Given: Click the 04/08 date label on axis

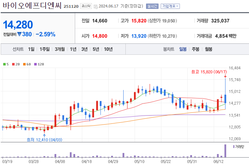Looking at the screenshot, I should click(x=60, y=162).
